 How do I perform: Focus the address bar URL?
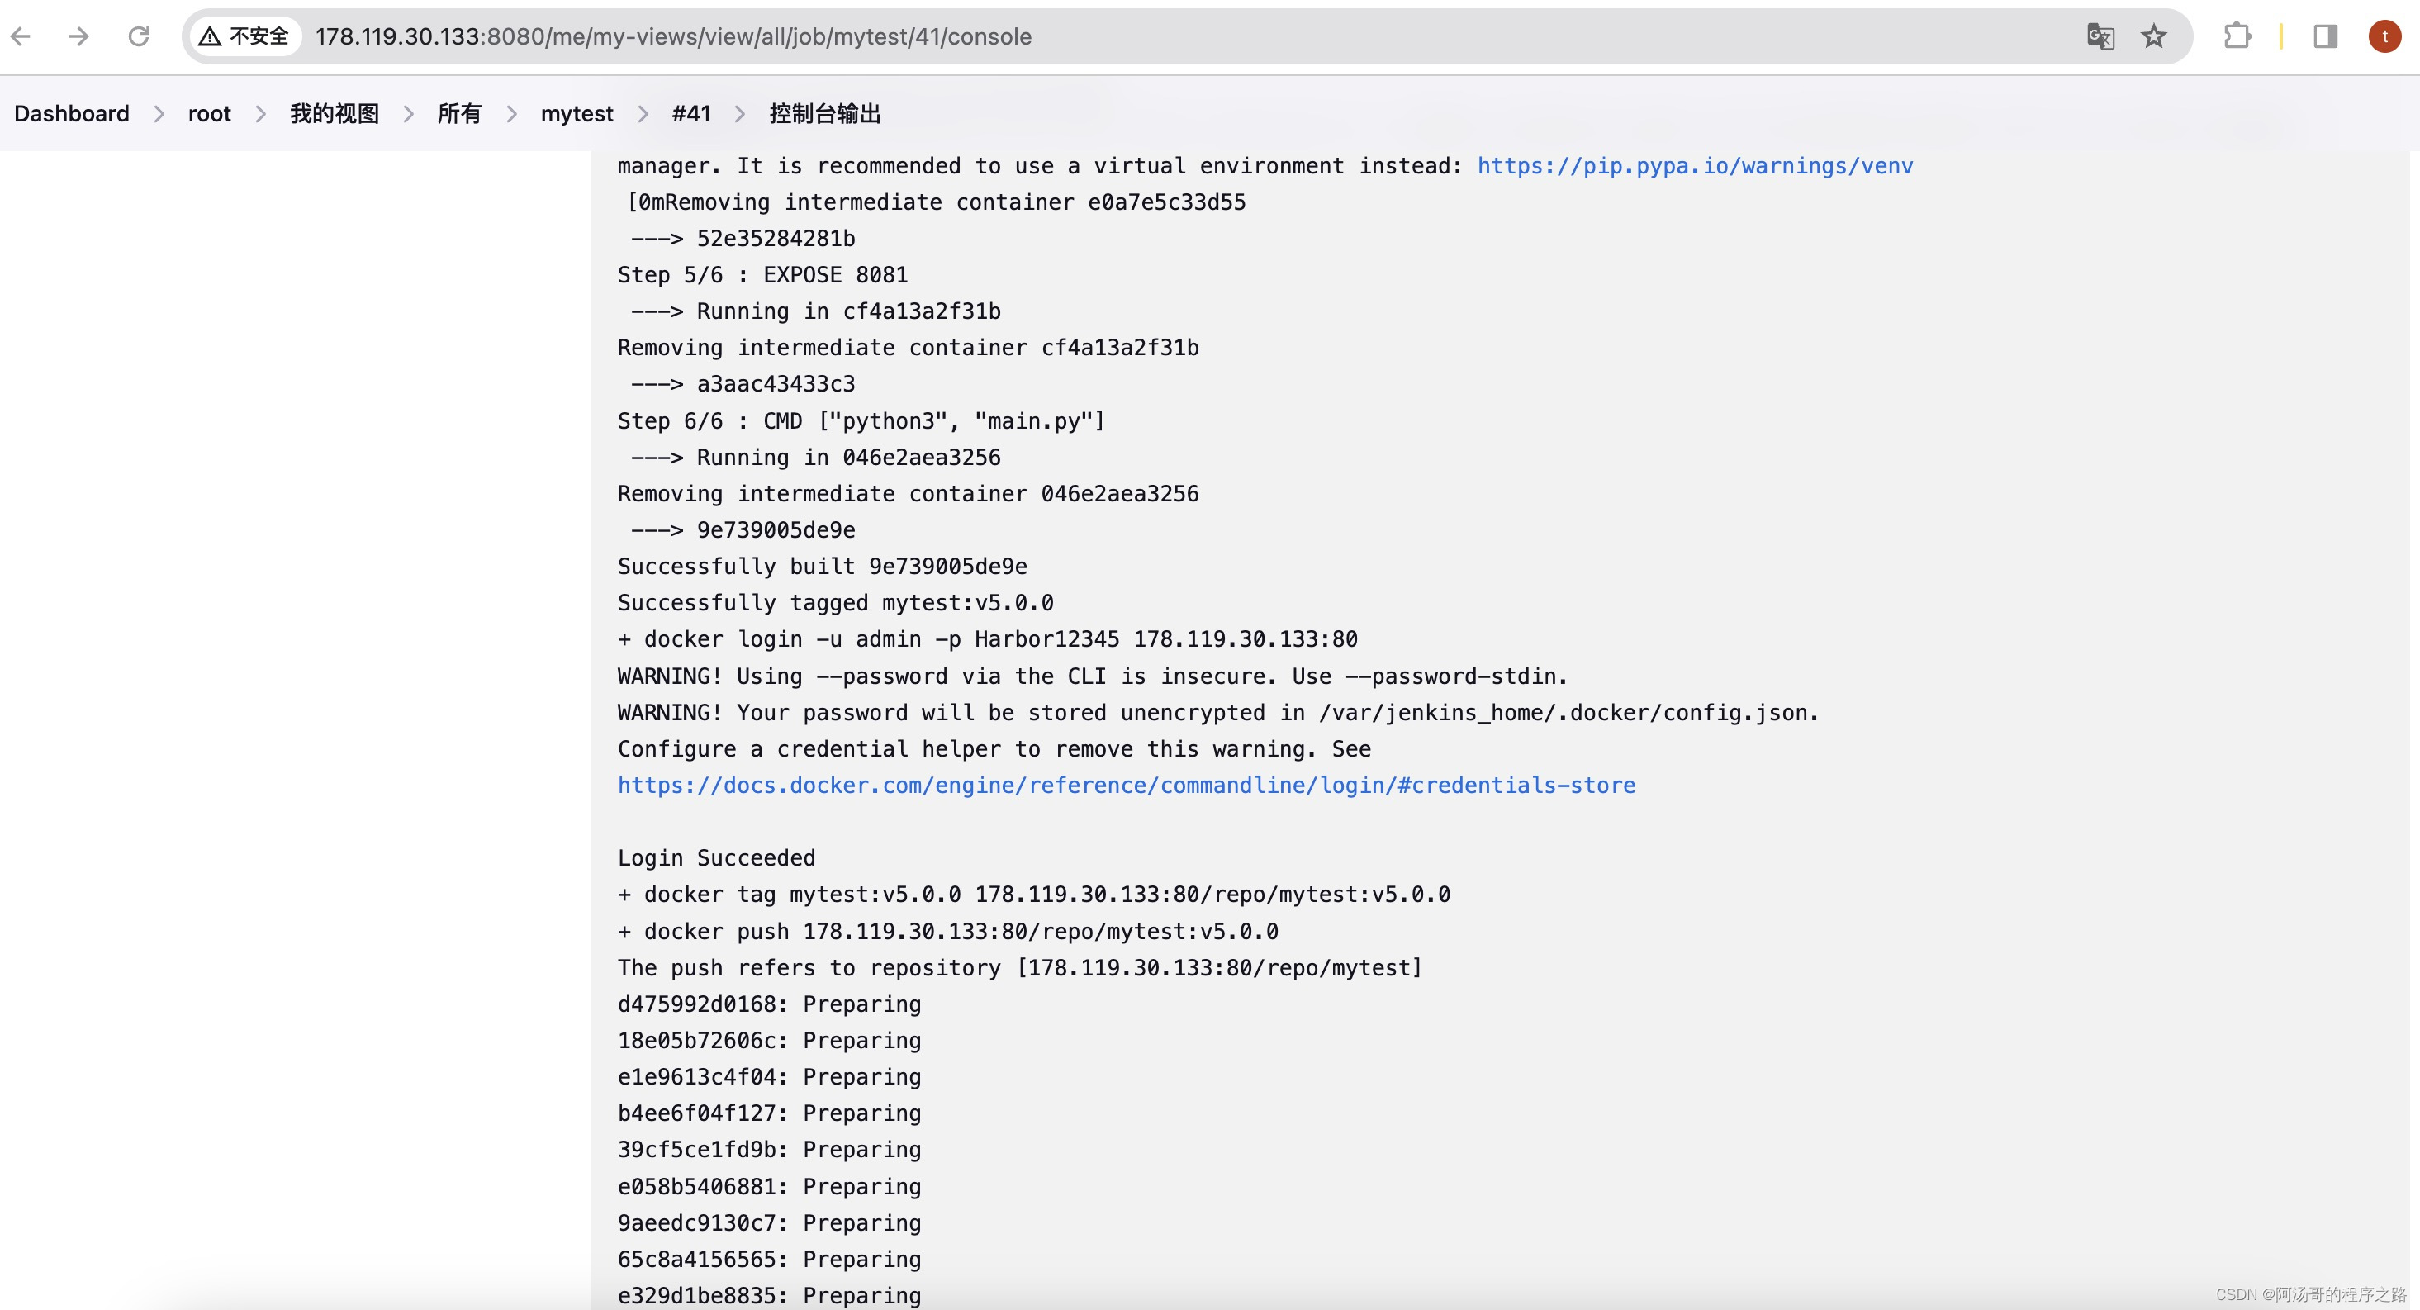coord(674,36)
